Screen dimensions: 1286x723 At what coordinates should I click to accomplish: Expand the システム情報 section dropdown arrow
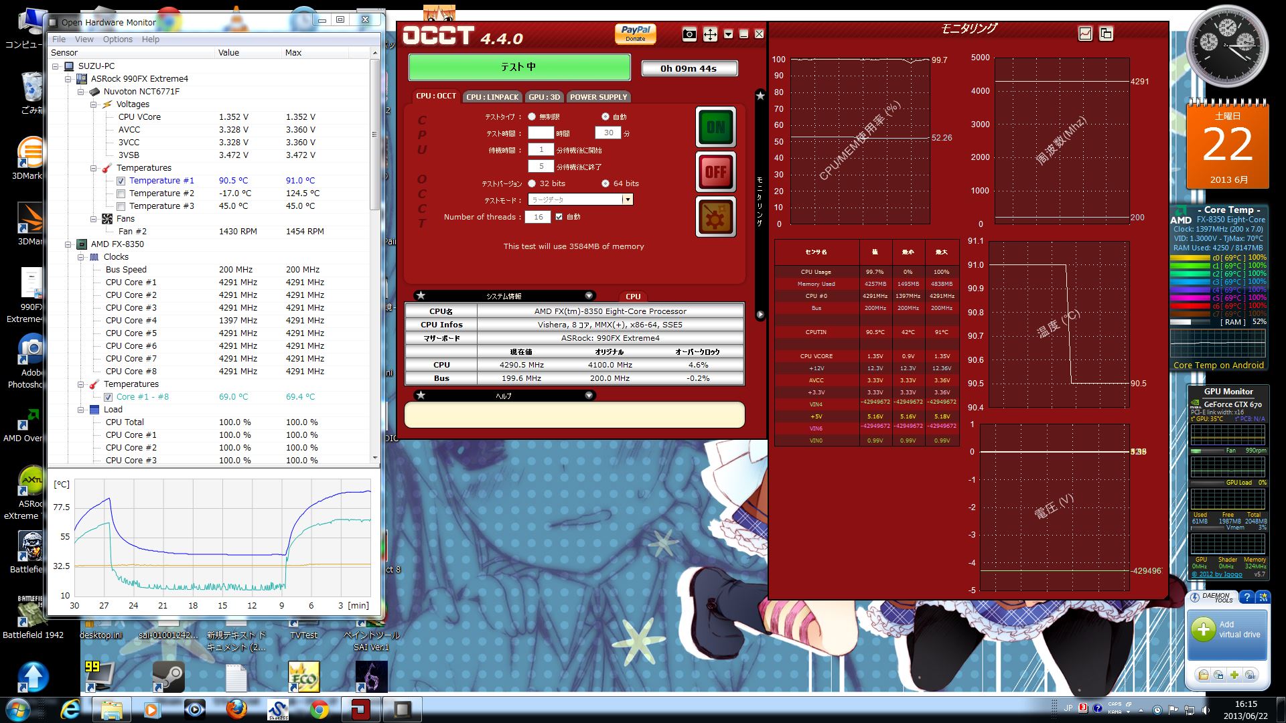coord(589,295)
